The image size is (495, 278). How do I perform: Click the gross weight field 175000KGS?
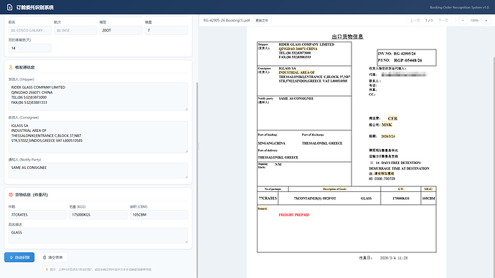(98, 215)
